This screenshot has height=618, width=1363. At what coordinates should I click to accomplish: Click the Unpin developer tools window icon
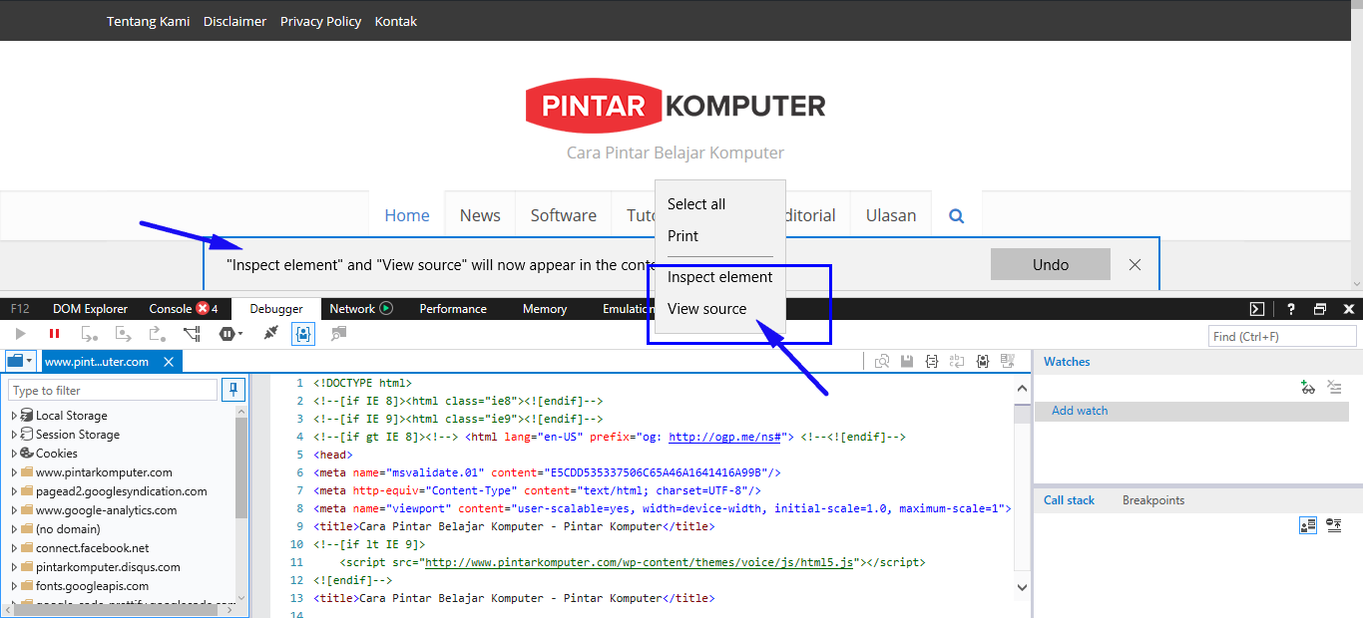coord(1320,309)
